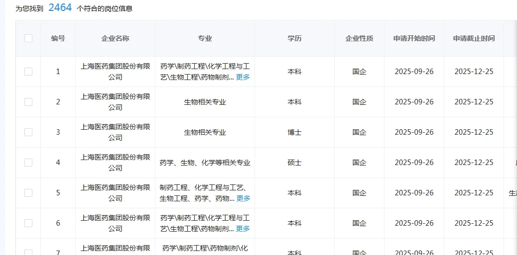This screenshot has height=255, width=517.
Task: Click 本科 in row 2
Action: (294, 102)
